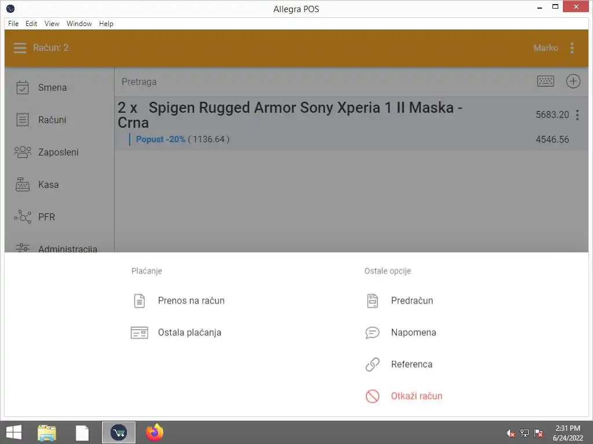Screen dimensions: 593x444
Task: Click the discount amount (1136.64)
Action: (208, 139)
